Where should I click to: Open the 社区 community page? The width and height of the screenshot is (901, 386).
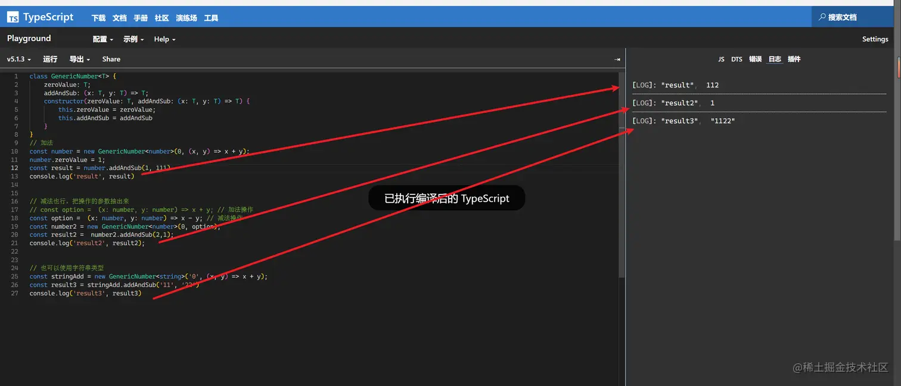[x=161, y=18]
